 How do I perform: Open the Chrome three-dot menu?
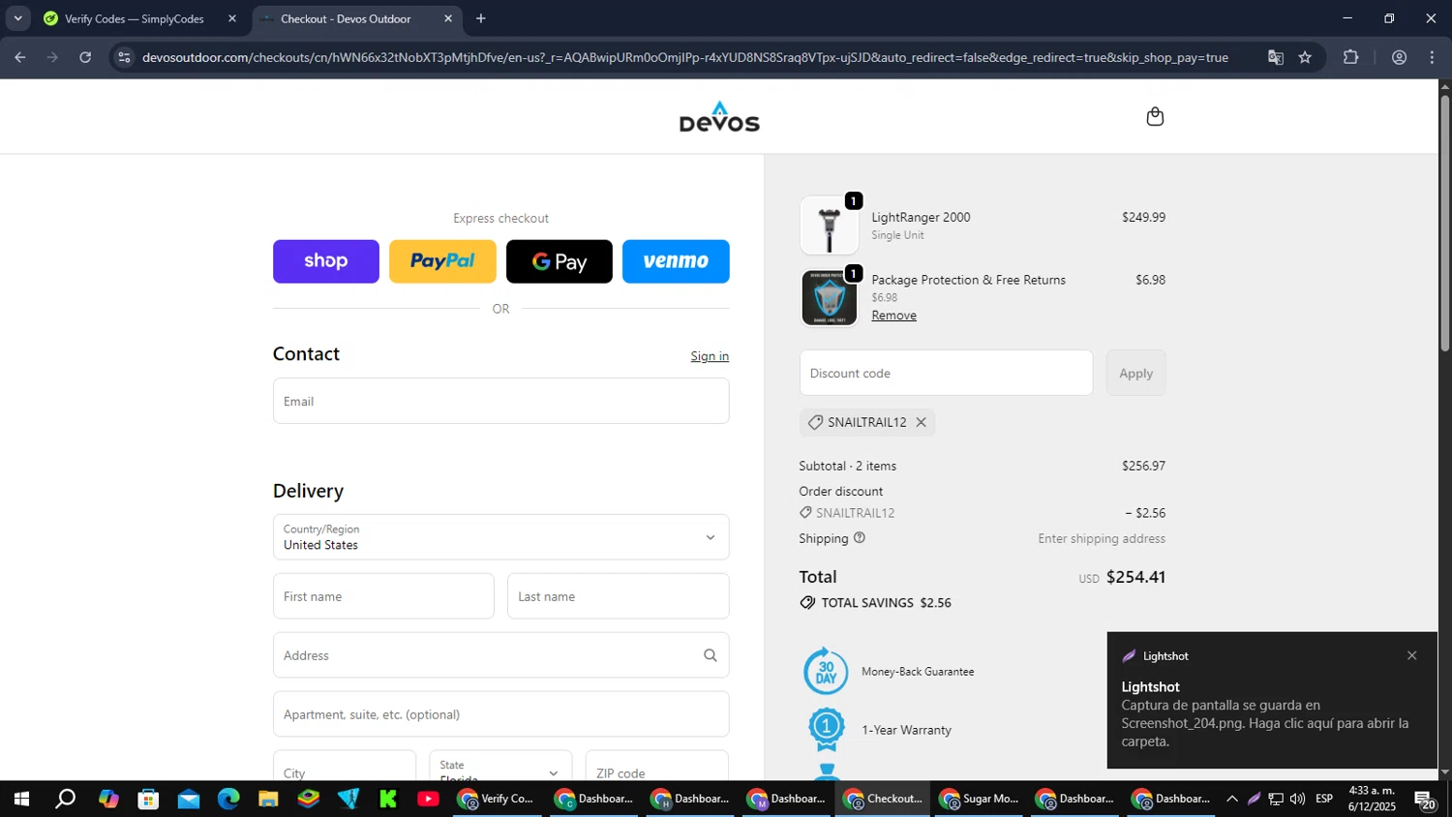click(x=1432, y=57)
